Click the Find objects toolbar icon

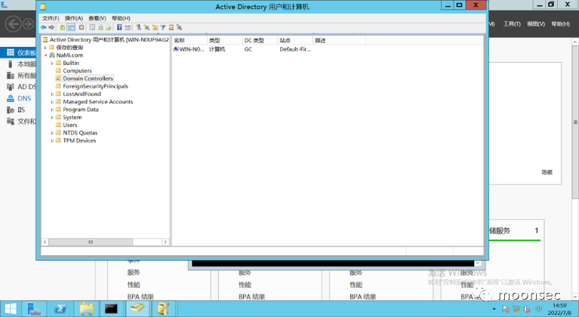171,27
